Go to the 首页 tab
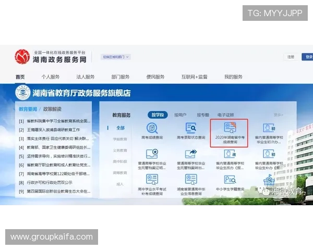Viewport: 313px width, 250px height. pyautogui.click(x=20, y=77)
